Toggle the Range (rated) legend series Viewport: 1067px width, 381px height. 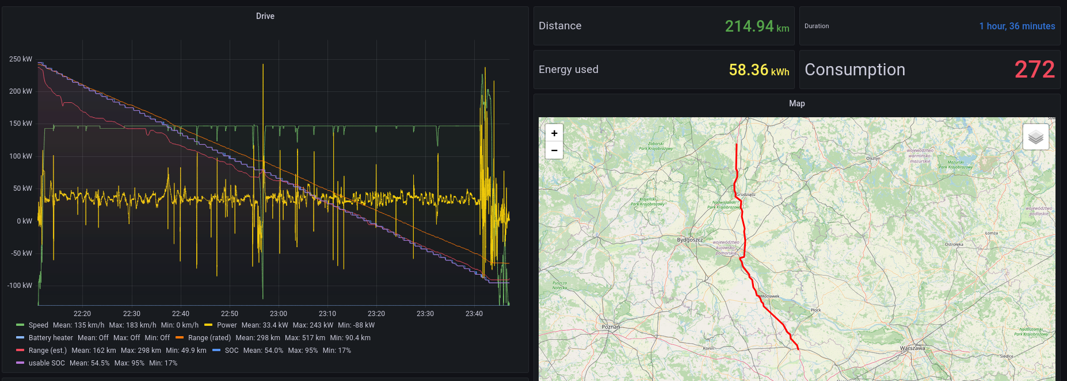click(209, 338)
